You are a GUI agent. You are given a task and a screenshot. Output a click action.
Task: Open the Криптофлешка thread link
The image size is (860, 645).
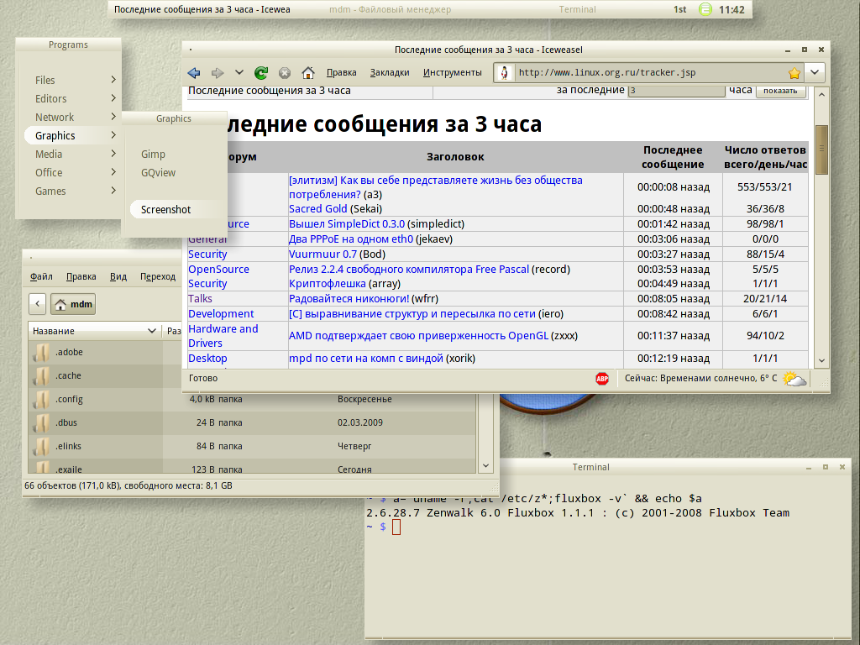click(328, 284)
